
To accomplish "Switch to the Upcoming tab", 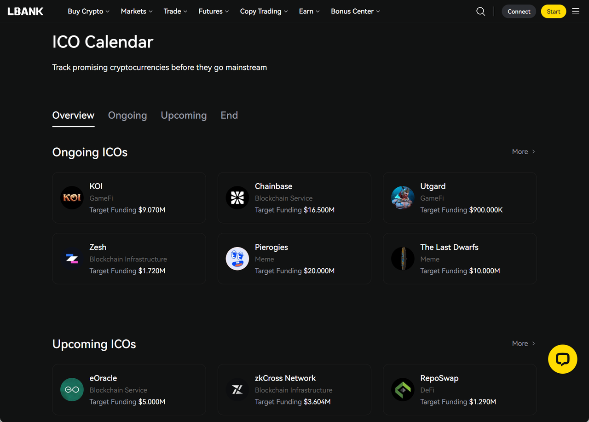I will (x=184, y=116).
